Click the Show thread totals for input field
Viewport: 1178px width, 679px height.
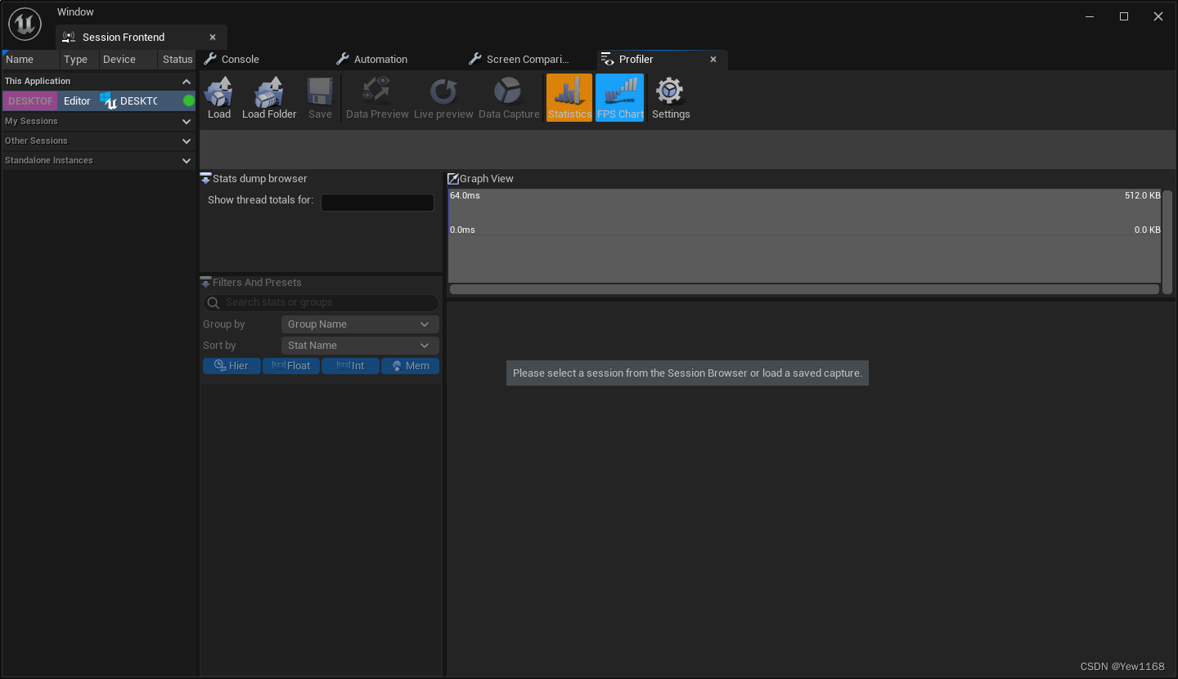[377, 202]
